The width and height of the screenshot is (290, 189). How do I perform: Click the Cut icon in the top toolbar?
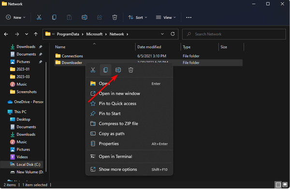(x=39, y=17)
